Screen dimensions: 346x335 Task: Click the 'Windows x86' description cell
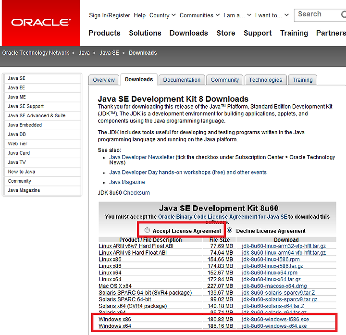[115, 319]
